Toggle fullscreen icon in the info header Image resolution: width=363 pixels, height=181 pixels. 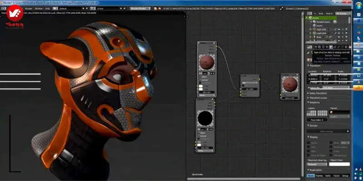[x=281, y=8]
